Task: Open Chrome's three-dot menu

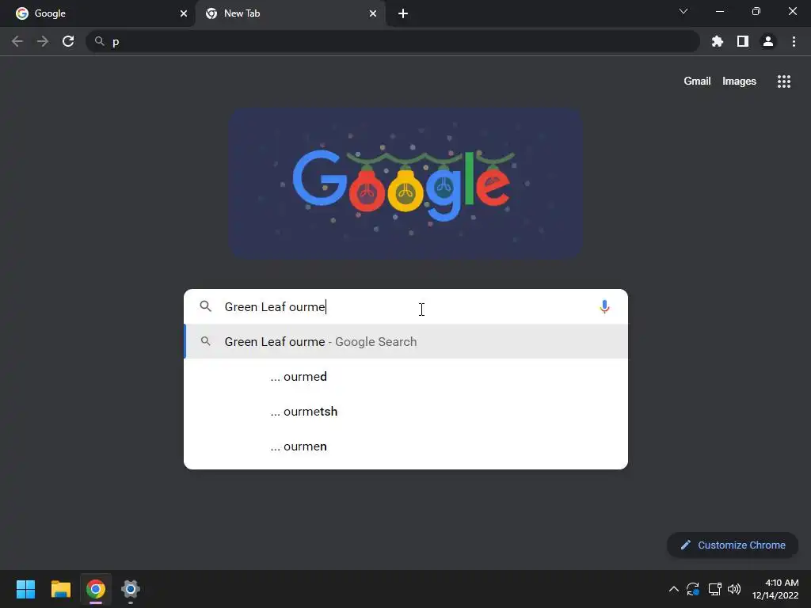Action: point(794,41)
